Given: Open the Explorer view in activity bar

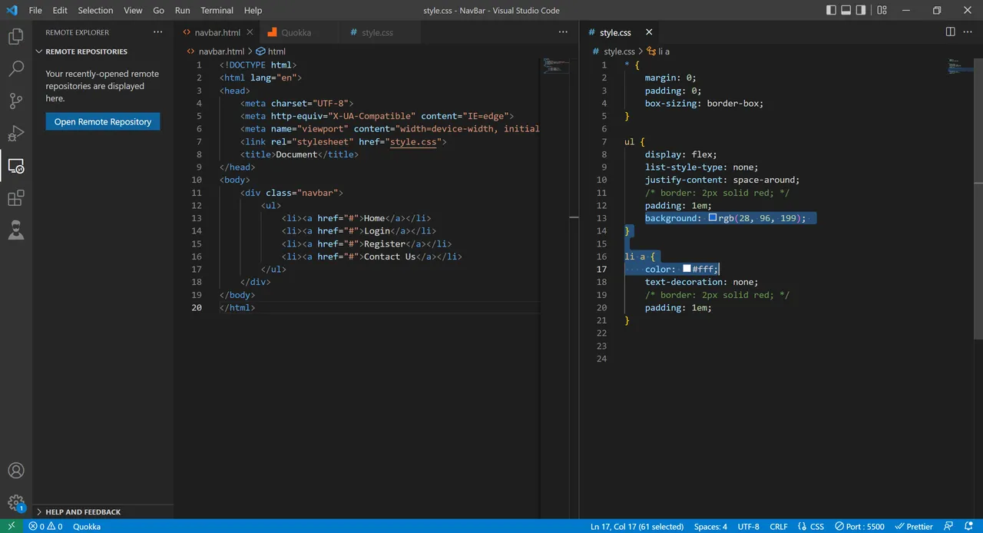Looking at the screenshot, I should coord(16,36).
